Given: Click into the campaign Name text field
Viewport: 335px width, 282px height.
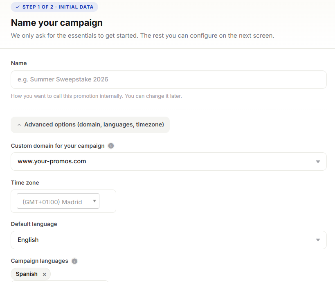Looking at the screenshot, I should [x=169, y=79].
